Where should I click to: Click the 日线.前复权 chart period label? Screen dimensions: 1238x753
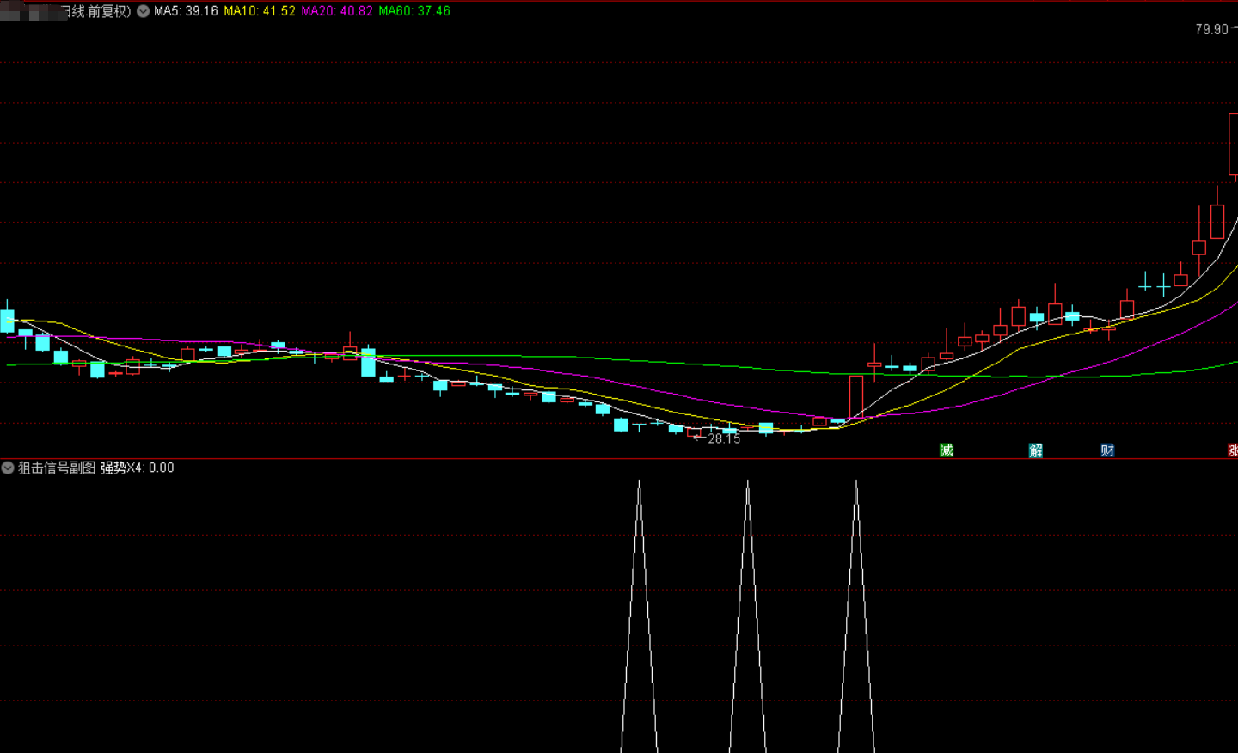96,11
